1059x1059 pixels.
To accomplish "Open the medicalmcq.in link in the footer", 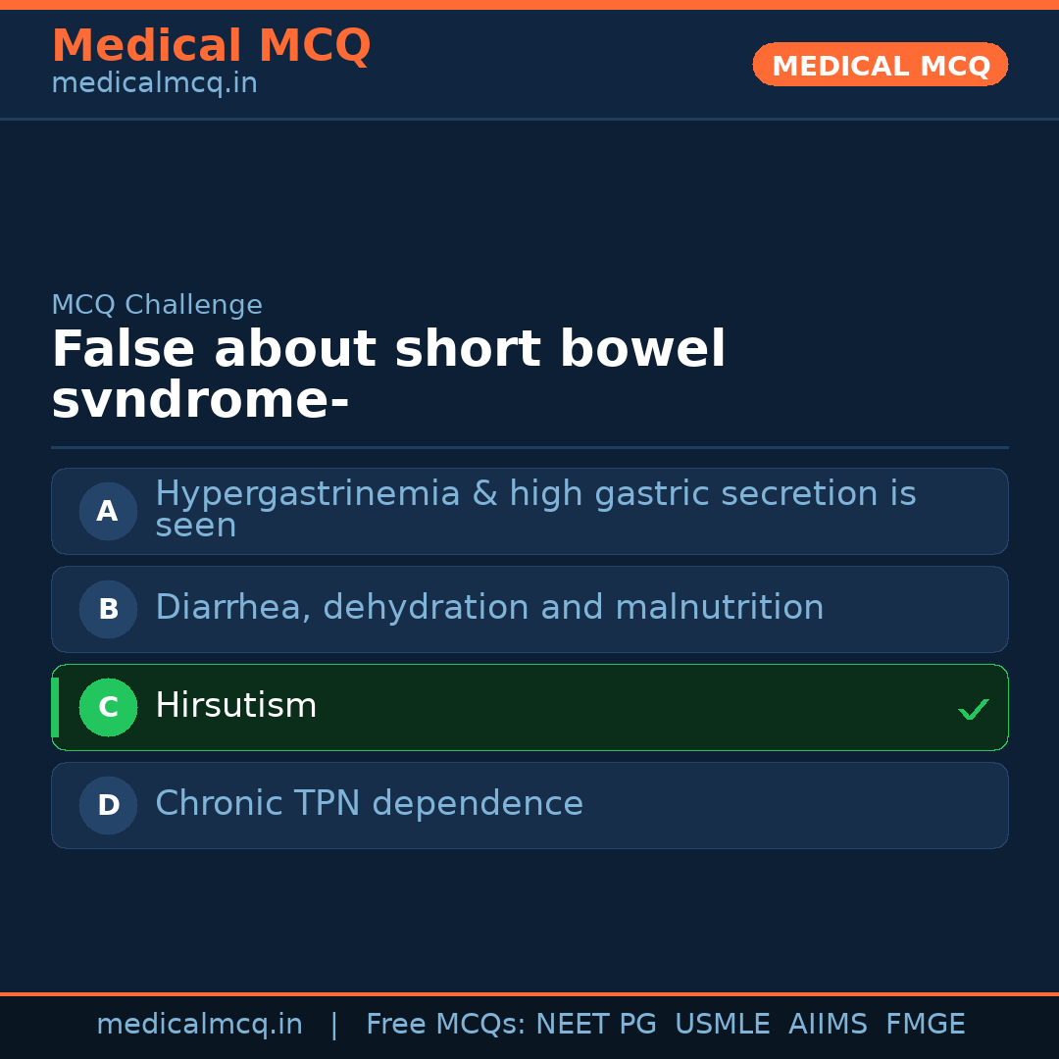I will pos(199,1025).
